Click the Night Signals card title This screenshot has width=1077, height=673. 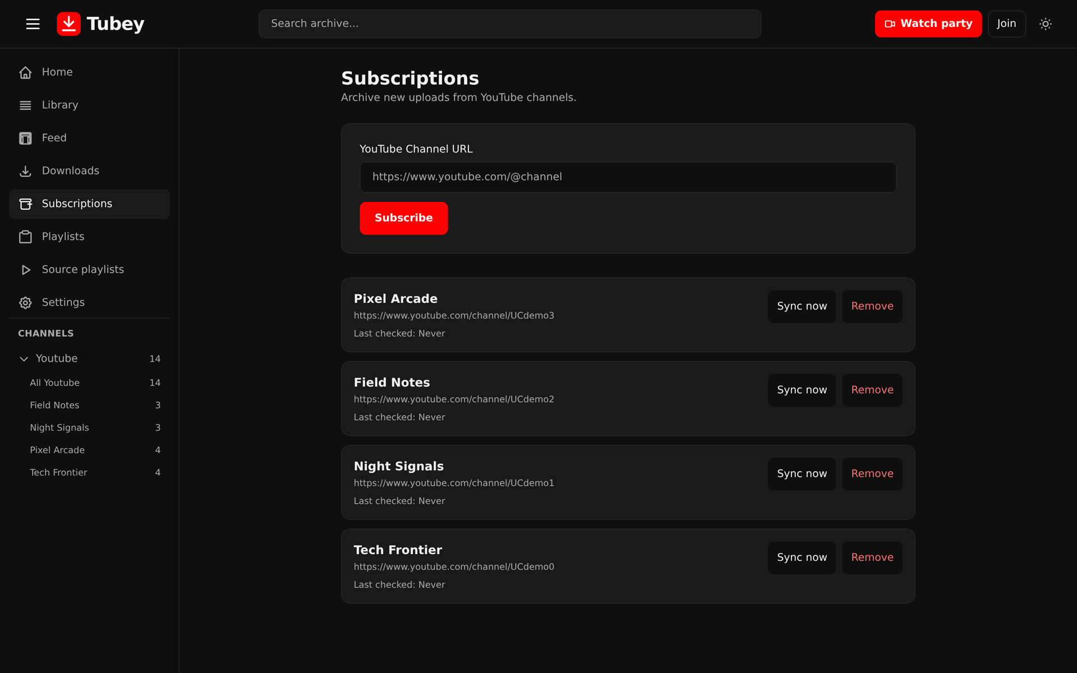coord(399,467)
